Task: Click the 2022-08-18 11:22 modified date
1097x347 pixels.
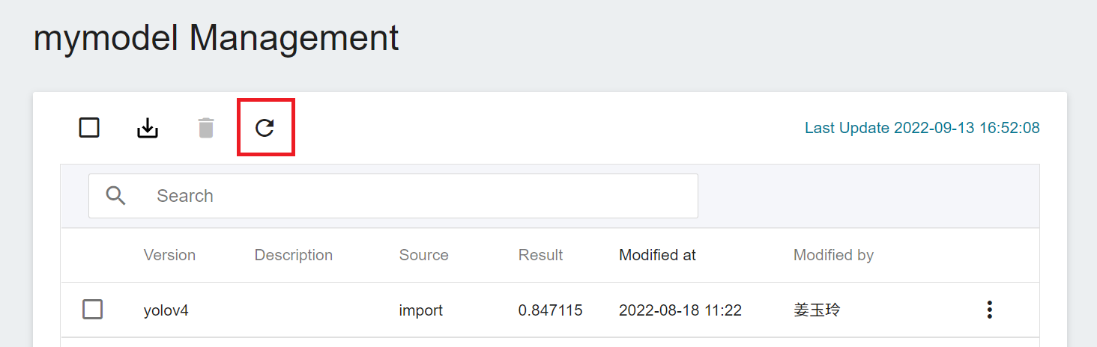Action: (680, 310)
